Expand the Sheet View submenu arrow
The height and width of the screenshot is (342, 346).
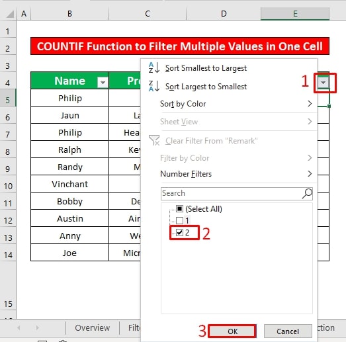pos(310,121)
